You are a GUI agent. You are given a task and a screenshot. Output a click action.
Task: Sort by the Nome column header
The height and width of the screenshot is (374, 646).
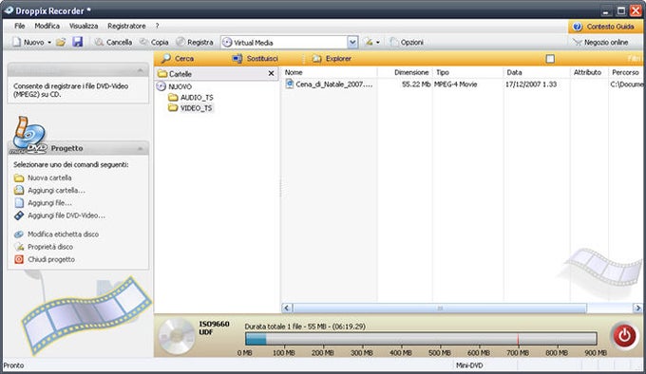[330, 72]
